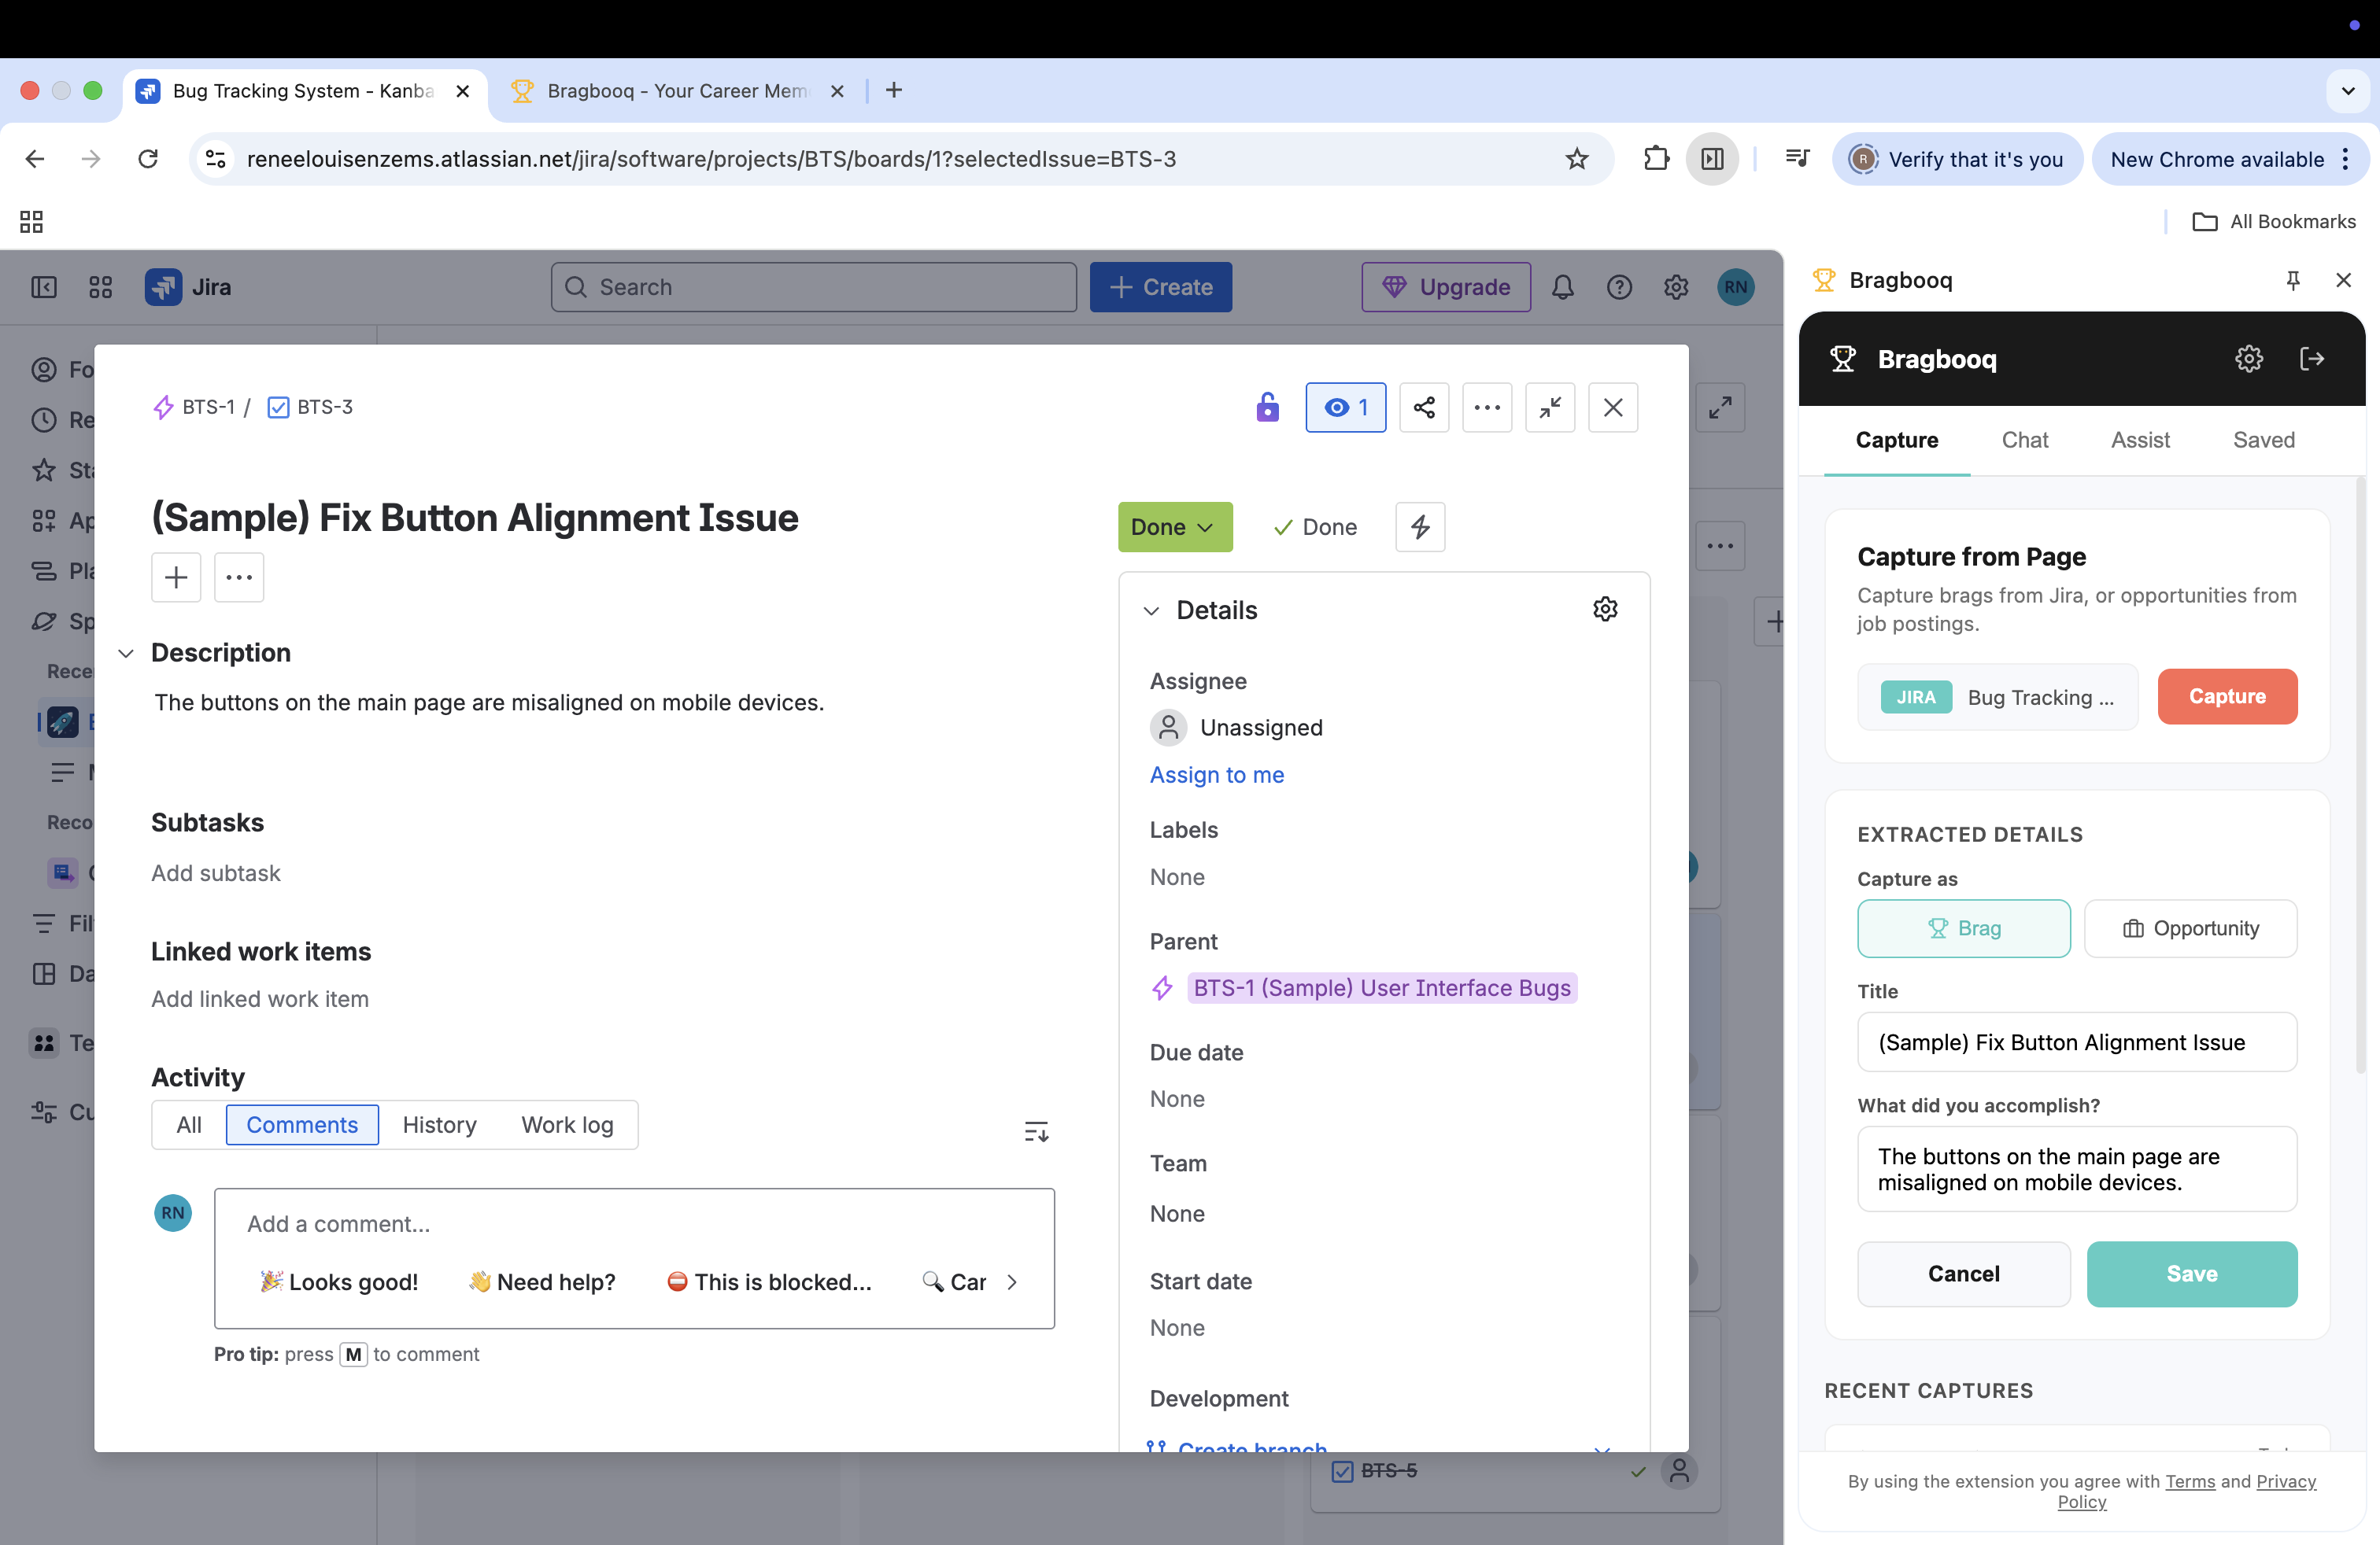The height and width of the screenshot is (1545, 2380).
Task: Open more actions on the issue modal
Action: pos(1487,407)
